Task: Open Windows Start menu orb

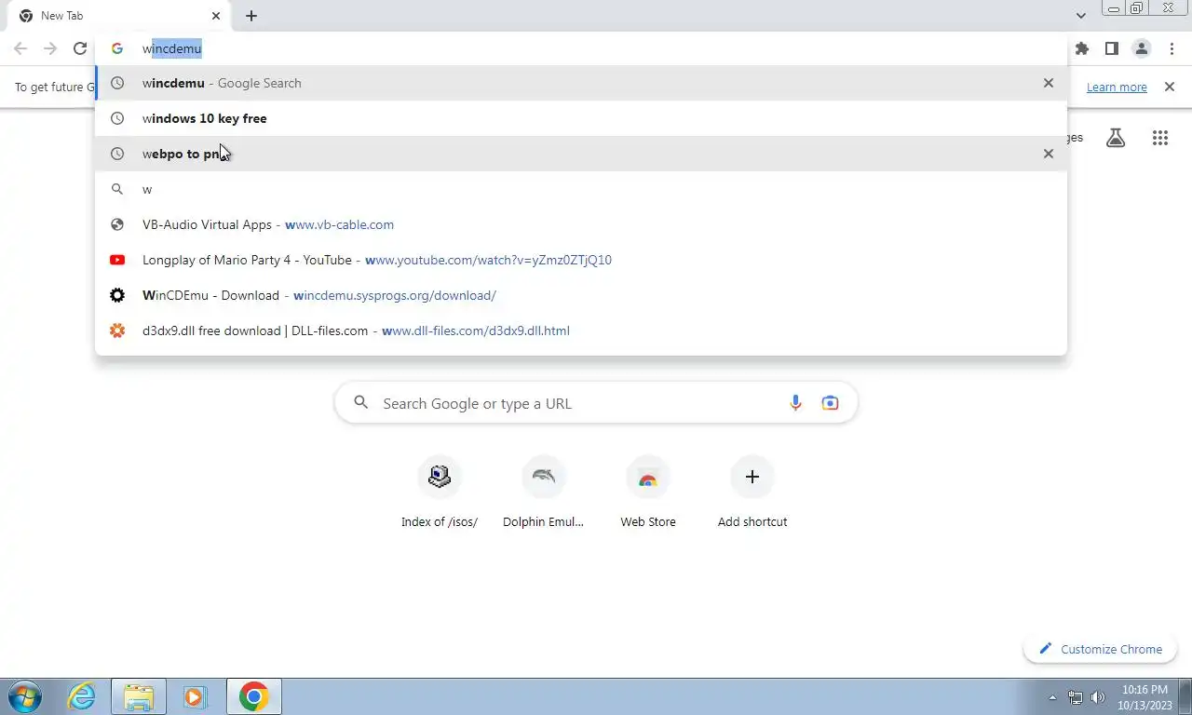Action: tap(26, 696)
